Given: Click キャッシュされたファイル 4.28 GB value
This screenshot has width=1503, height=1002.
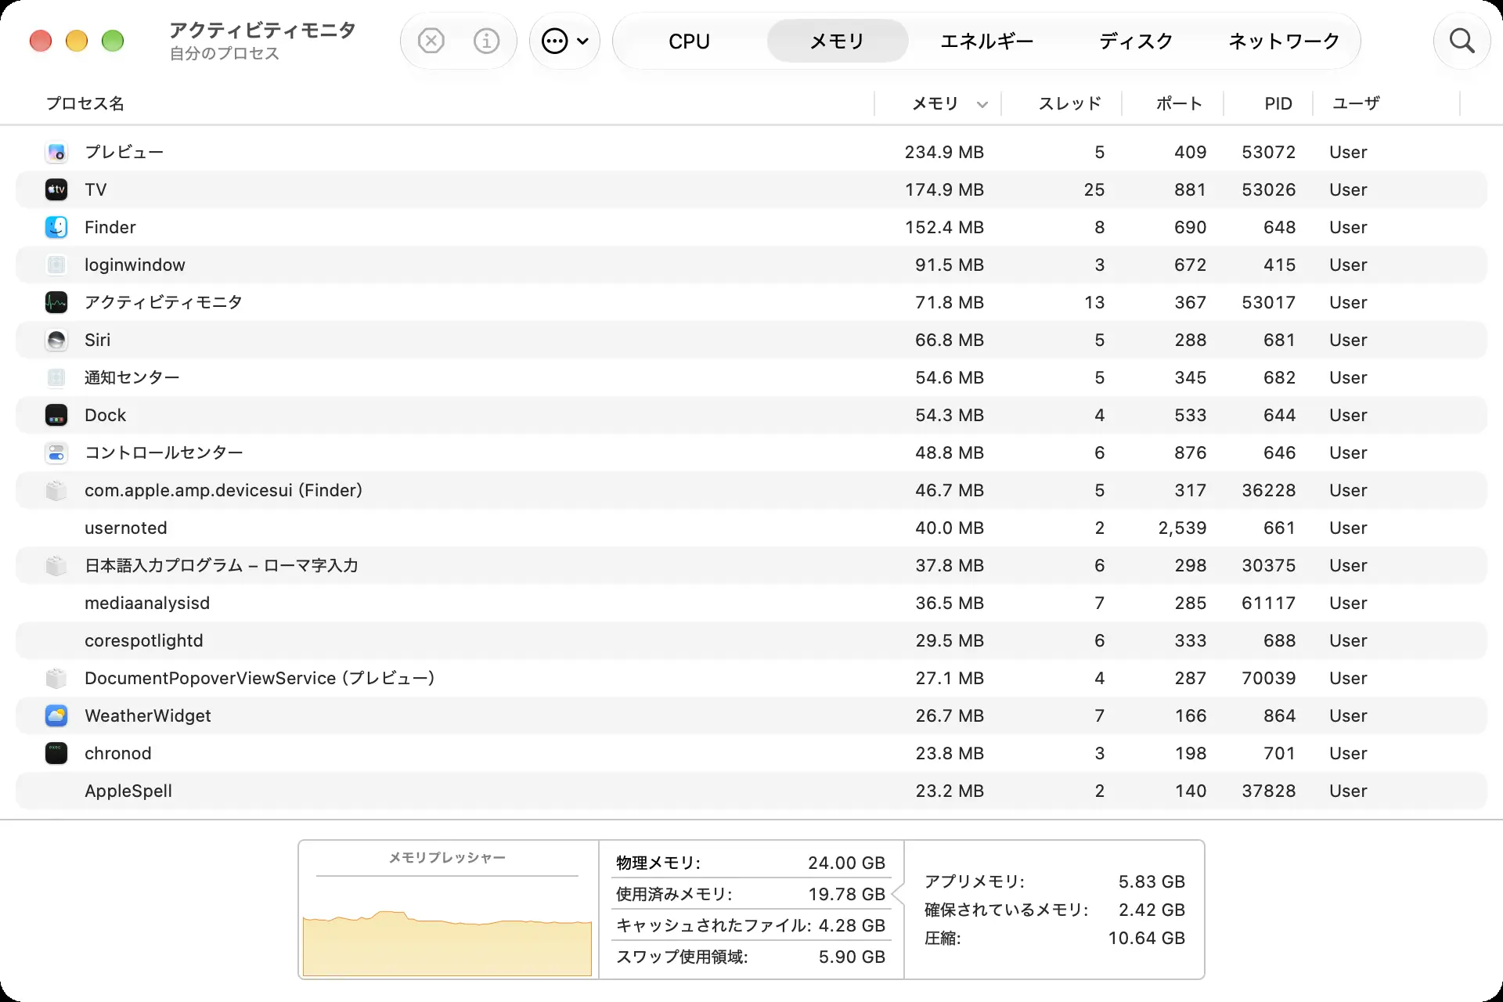Looking at the screenshot, I should pos(852,925).
